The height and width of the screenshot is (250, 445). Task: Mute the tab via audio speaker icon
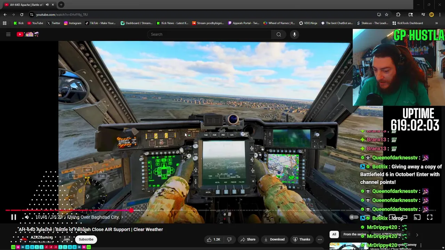point(47,5)
